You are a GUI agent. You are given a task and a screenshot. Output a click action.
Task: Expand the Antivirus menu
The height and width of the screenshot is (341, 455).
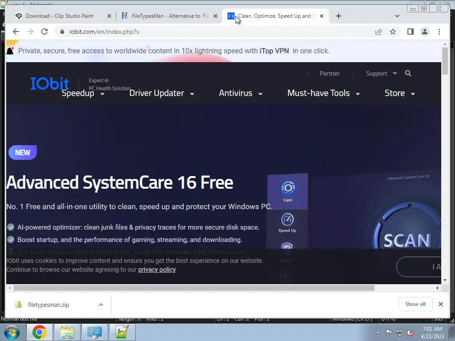240,93
